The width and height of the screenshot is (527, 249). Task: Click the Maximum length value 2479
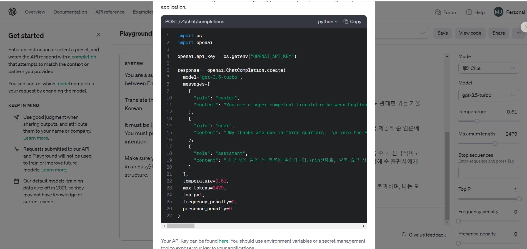pyautogui.click(x=511, y=134)
